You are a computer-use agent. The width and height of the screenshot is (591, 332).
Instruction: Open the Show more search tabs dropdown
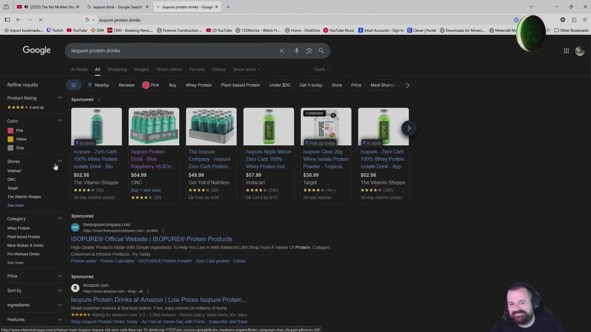click(246, 69)
